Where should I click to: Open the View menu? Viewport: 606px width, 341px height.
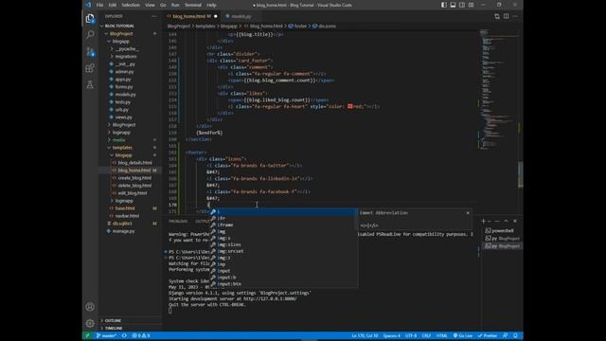point(150,5)
